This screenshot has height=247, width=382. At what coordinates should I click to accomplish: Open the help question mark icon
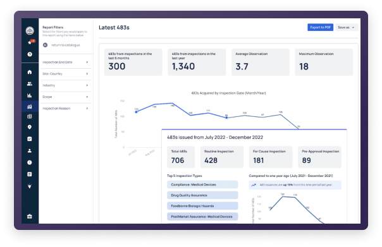click(30, 54)
